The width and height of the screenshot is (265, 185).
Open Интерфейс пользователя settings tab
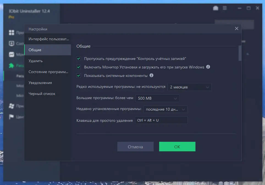pos(48,39)
